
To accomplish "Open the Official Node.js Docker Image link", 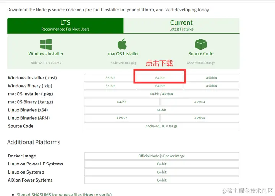I will pos(162,156).
